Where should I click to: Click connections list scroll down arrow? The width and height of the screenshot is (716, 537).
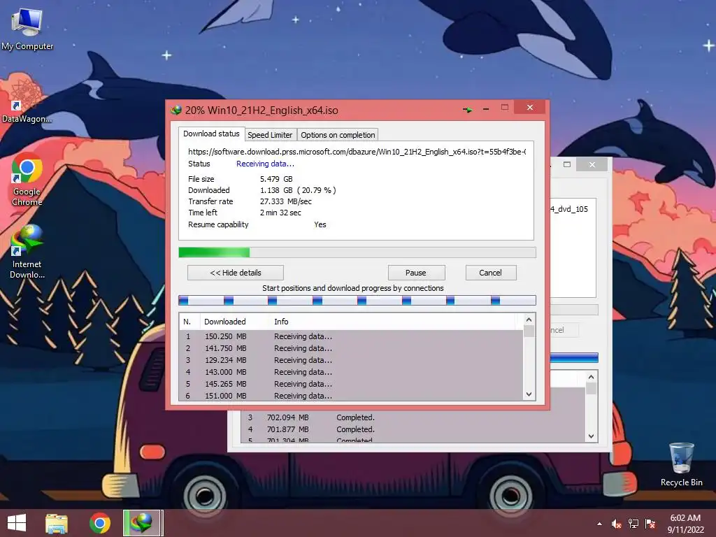(x=529, y=394)
